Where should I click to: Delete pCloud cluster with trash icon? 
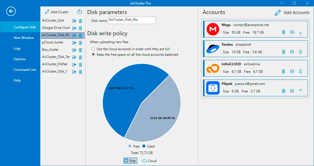[80, 43]
